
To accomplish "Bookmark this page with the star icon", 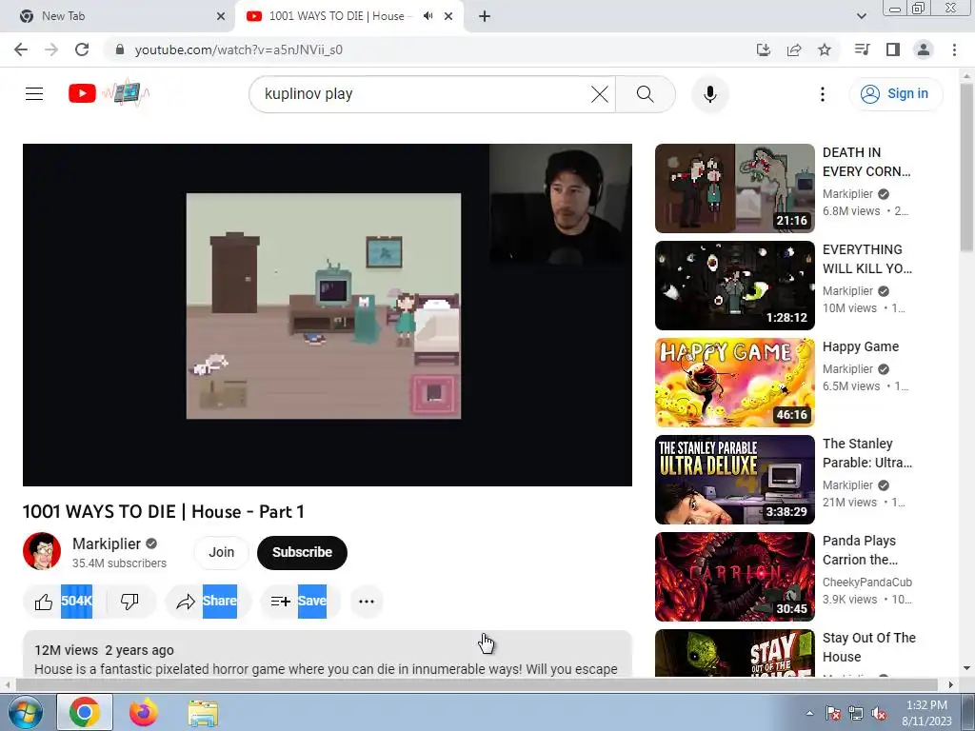I will (825, 49).
